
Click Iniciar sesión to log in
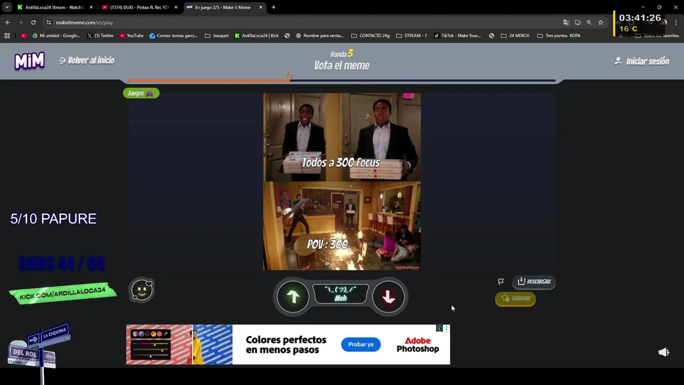(x=642, y=61)
